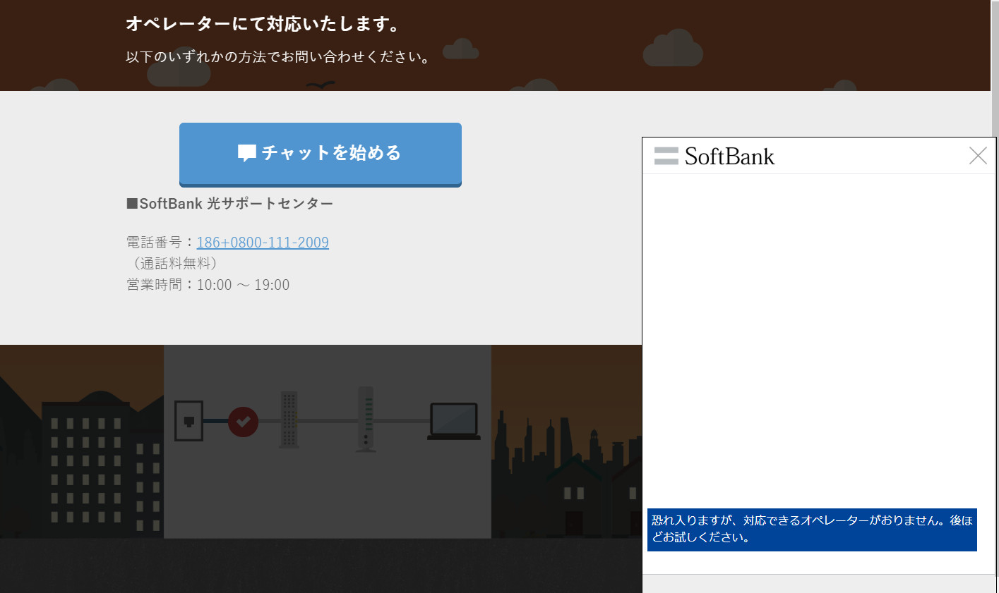Click the laptop icon in diagram
The image size is (999, 593).
click(454, 422)
